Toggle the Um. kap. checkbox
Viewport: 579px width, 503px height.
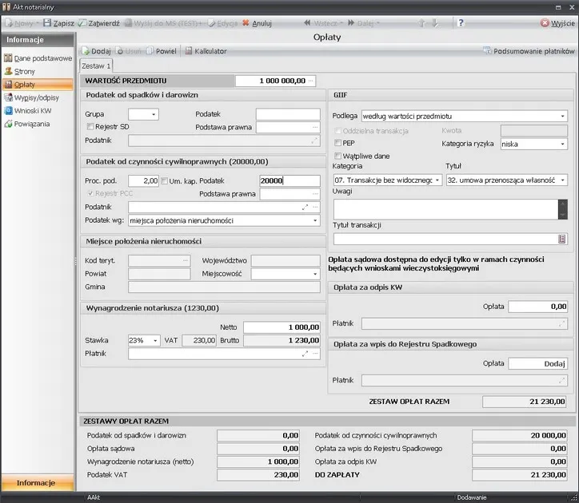click(x=165, y=181)
